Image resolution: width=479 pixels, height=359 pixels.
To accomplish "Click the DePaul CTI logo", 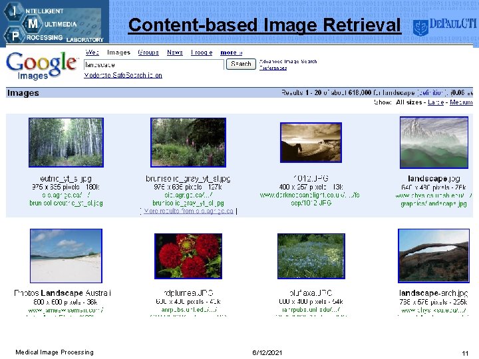I will [444, 27].
